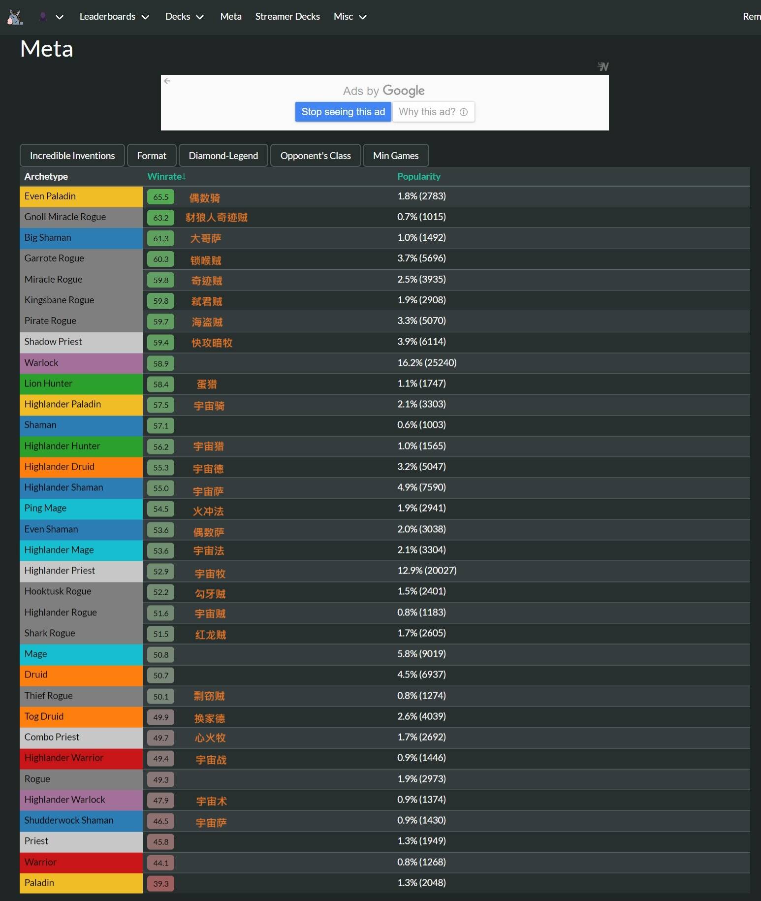Click Stop seeing this ad button
Image resolution: width=761 pixels, height=901 pixels.
pyautogui.click(x=343, y=112)
